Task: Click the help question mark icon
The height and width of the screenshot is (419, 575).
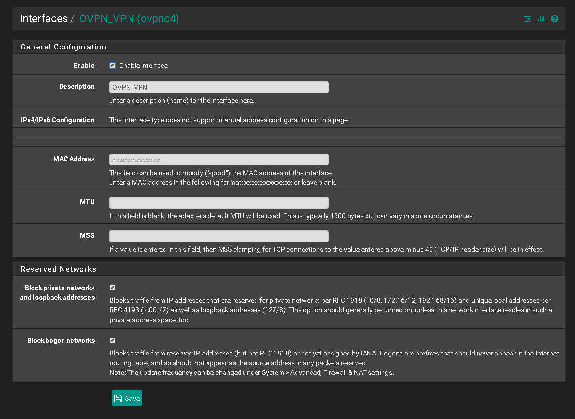Action: pos(555,19)
